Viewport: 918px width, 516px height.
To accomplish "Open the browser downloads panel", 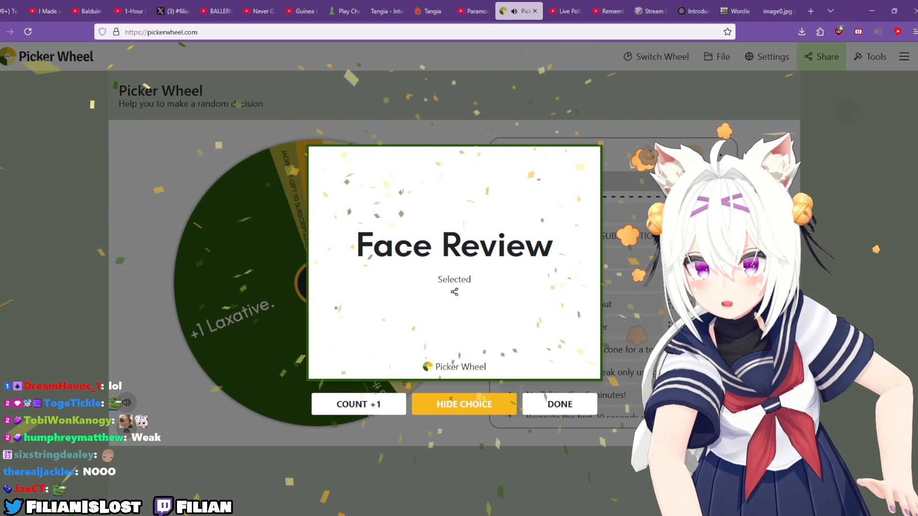I will pos(802,32).
